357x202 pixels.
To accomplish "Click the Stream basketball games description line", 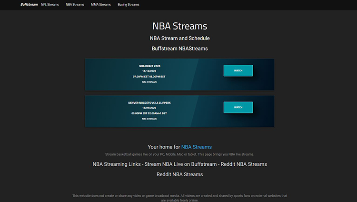I will pyautogui.click(x=179, y=154).
